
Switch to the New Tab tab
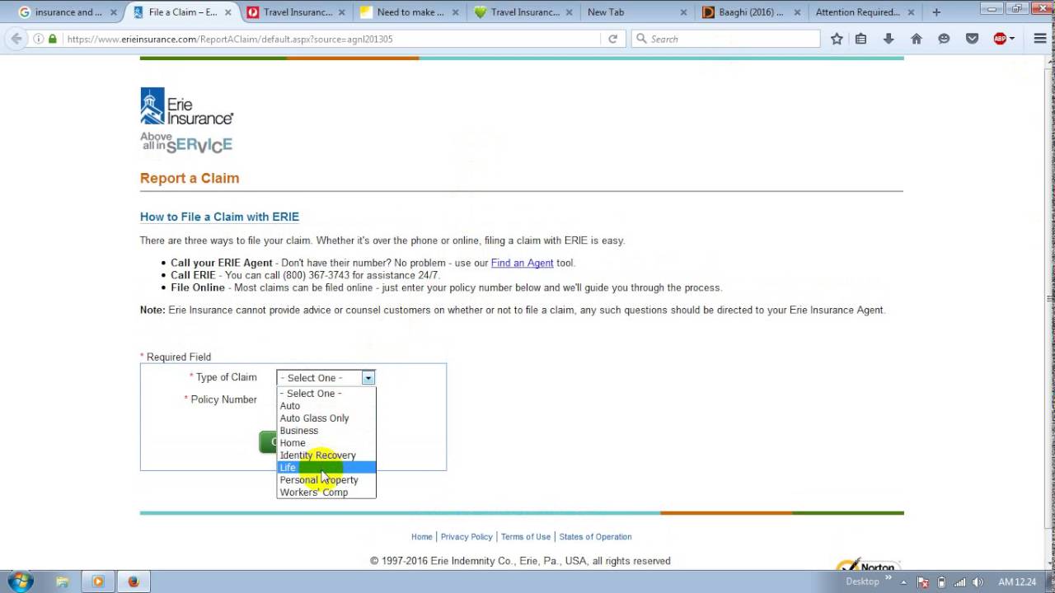tap(635, 12)
